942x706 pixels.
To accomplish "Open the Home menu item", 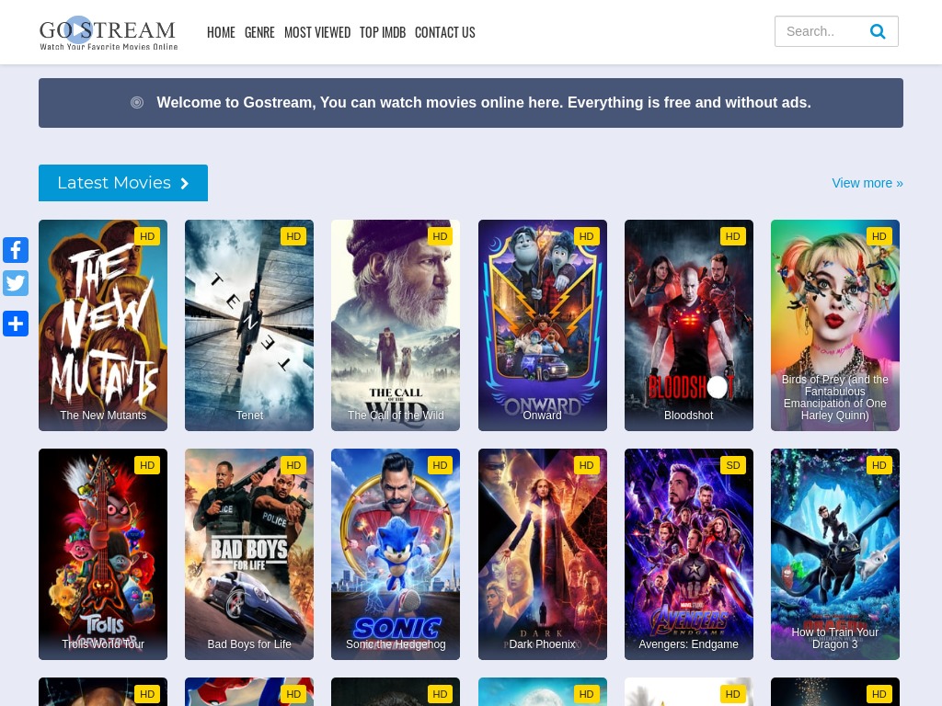I will [221, 32].
